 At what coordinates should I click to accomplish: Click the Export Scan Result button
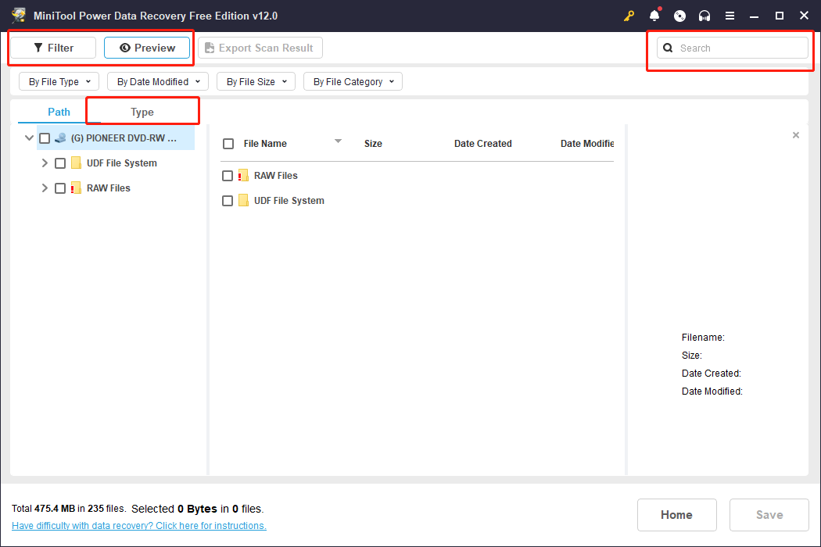point(260,48)
